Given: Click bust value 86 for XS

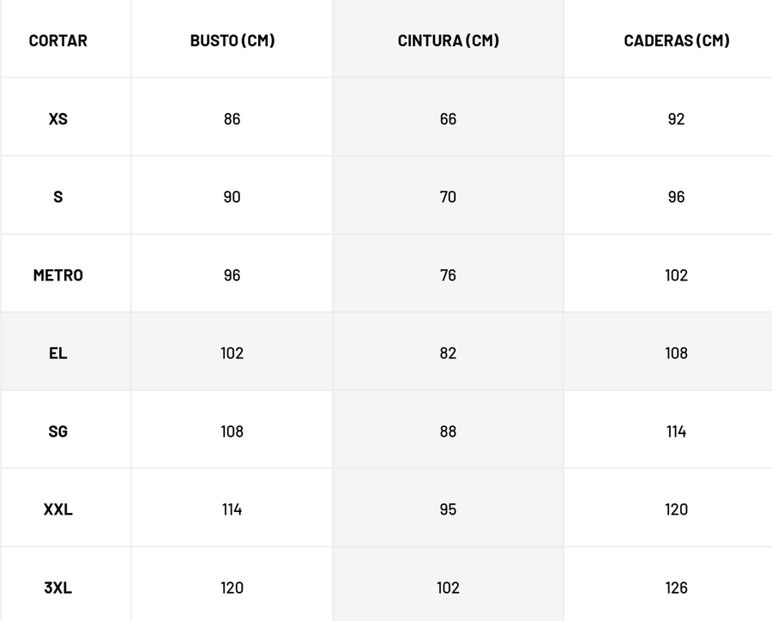Looking at the screenshot, I should tap(232, 118).
